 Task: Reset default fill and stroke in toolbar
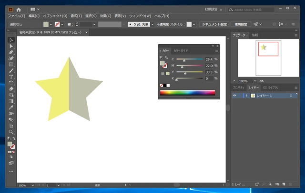tap(9, 138)
